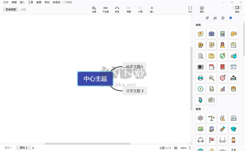Open the 插入 (Insert) plus toolbar button
The height and width of the screenshot is (151, 245).
(152, 9)
